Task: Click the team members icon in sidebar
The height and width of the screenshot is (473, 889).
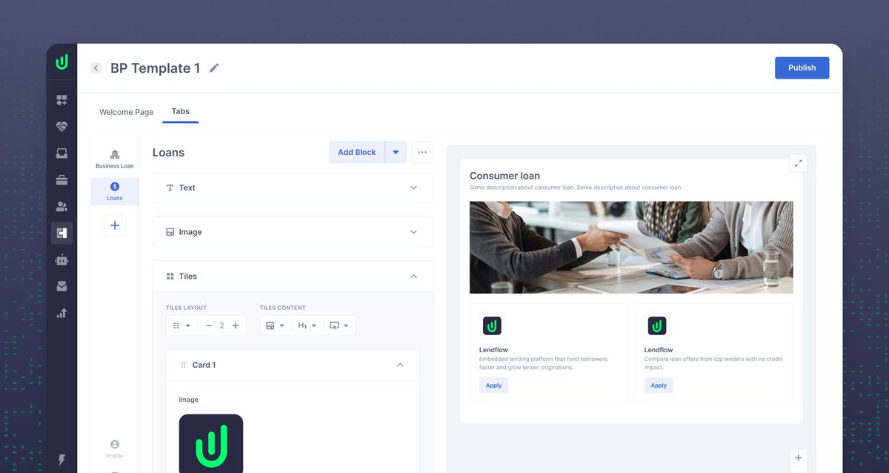Action: pos(61,206)
